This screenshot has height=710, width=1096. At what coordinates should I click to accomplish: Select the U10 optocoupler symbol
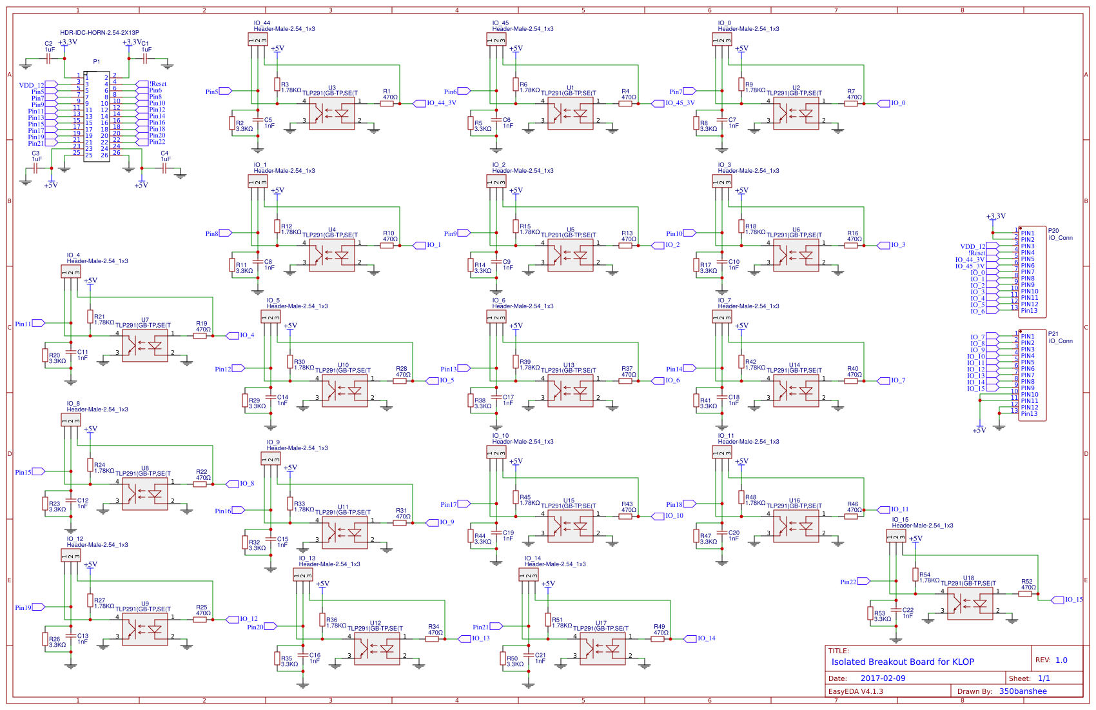tap(345, 390)
